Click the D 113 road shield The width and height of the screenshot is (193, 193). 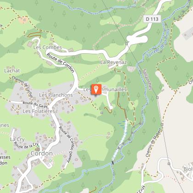152,19
